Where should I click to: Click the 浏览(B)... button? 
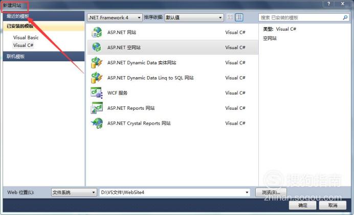click(x=271, y=192)
